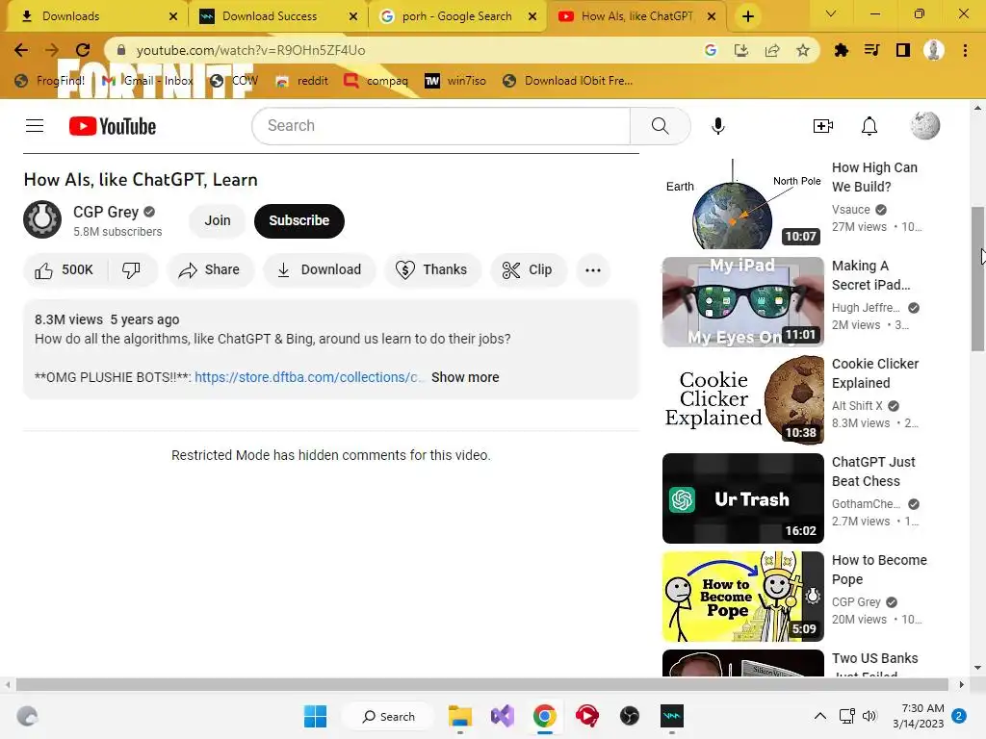986x739 pixels.
Task: Switch to the Downloads tab
Action: (x=93, y=16)
